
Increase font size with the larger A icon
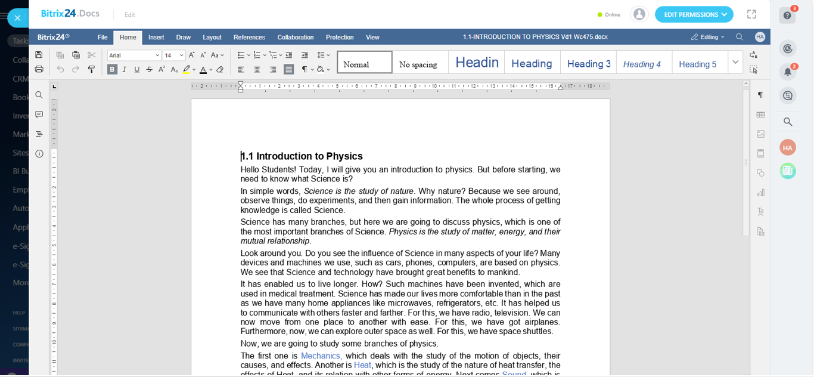pyautogui.click(x=192, y=55)
